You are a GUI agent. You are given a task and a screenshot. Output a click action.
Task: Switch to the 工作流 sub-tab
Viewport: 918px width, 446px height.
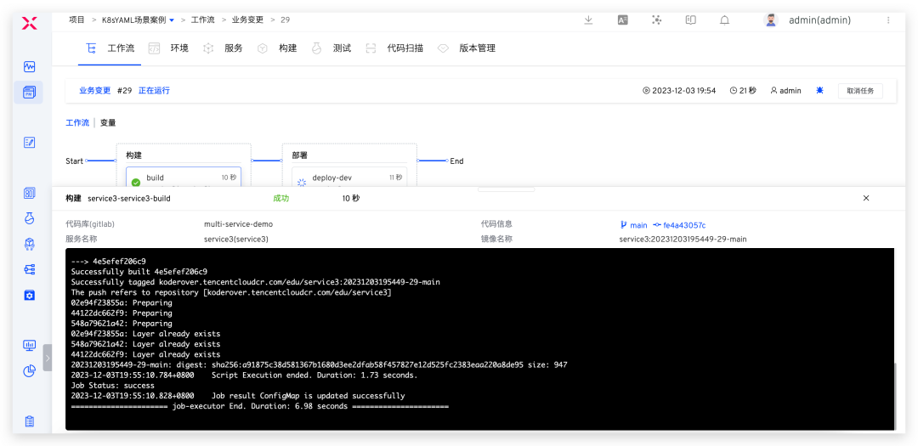click(x=77, y=123)
